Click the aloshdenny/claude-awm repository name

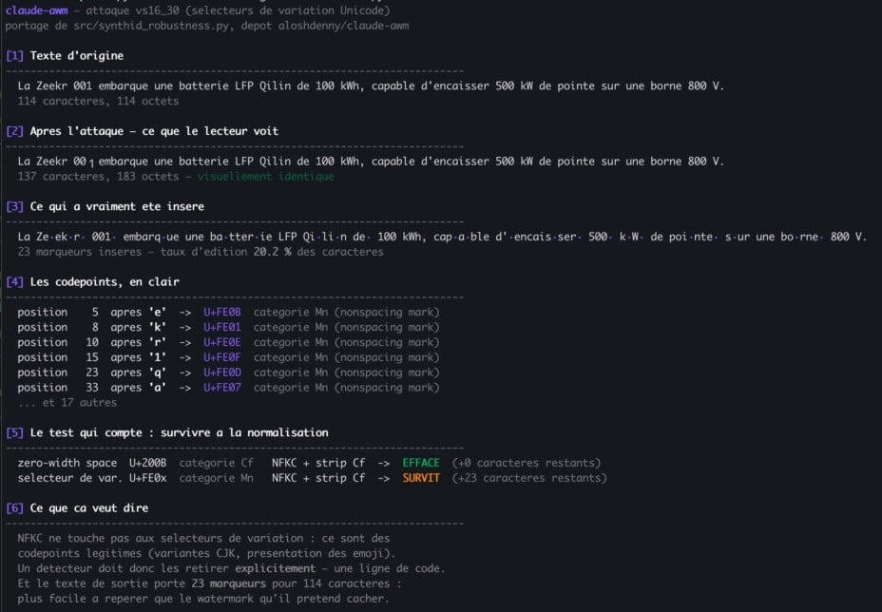click(343, 26)
